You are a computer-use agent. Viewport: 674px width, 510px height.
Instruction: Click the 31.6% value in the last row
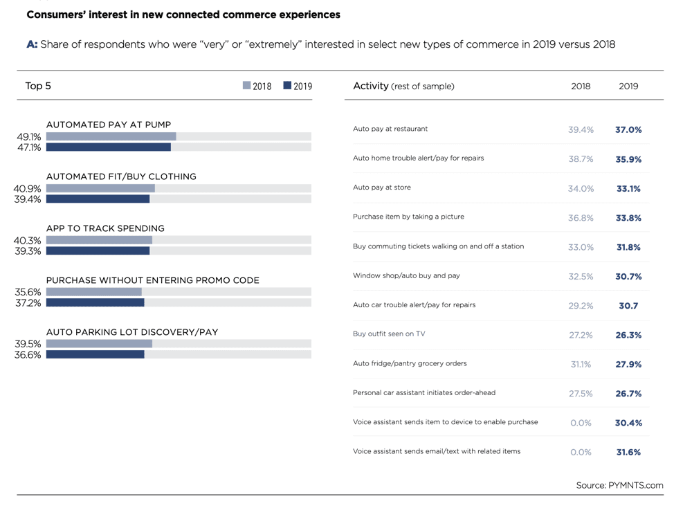pyautogui.click(x=628, y=452)
